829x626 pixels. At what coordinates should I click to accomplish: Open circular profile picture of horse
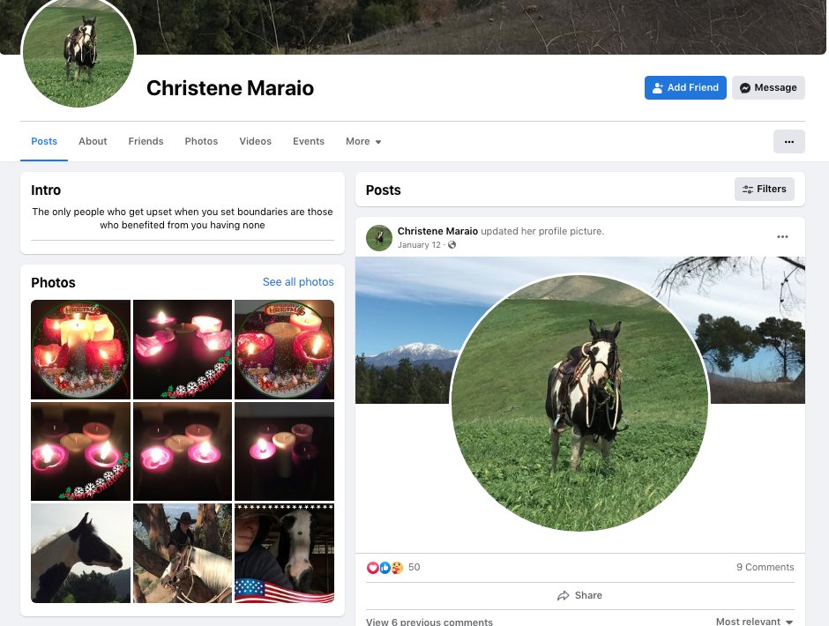[x=78, y=51]
